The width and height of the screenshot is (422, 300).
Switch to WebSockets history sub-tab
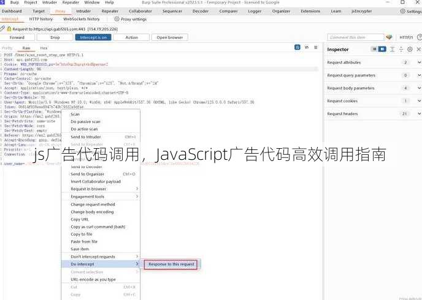[82, 19]
